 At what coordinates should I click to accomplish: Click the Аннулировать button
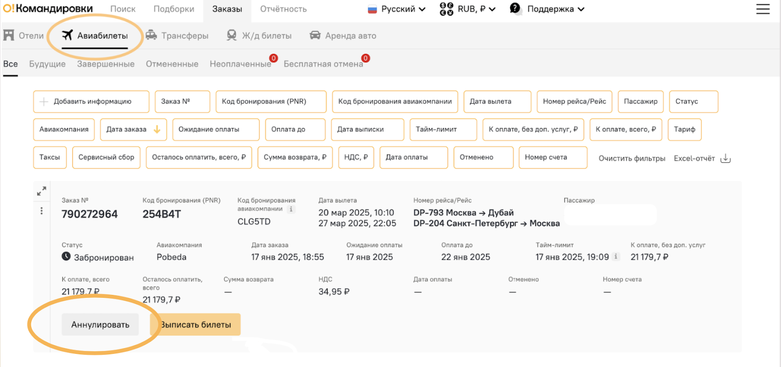click(x=100, y=325)
